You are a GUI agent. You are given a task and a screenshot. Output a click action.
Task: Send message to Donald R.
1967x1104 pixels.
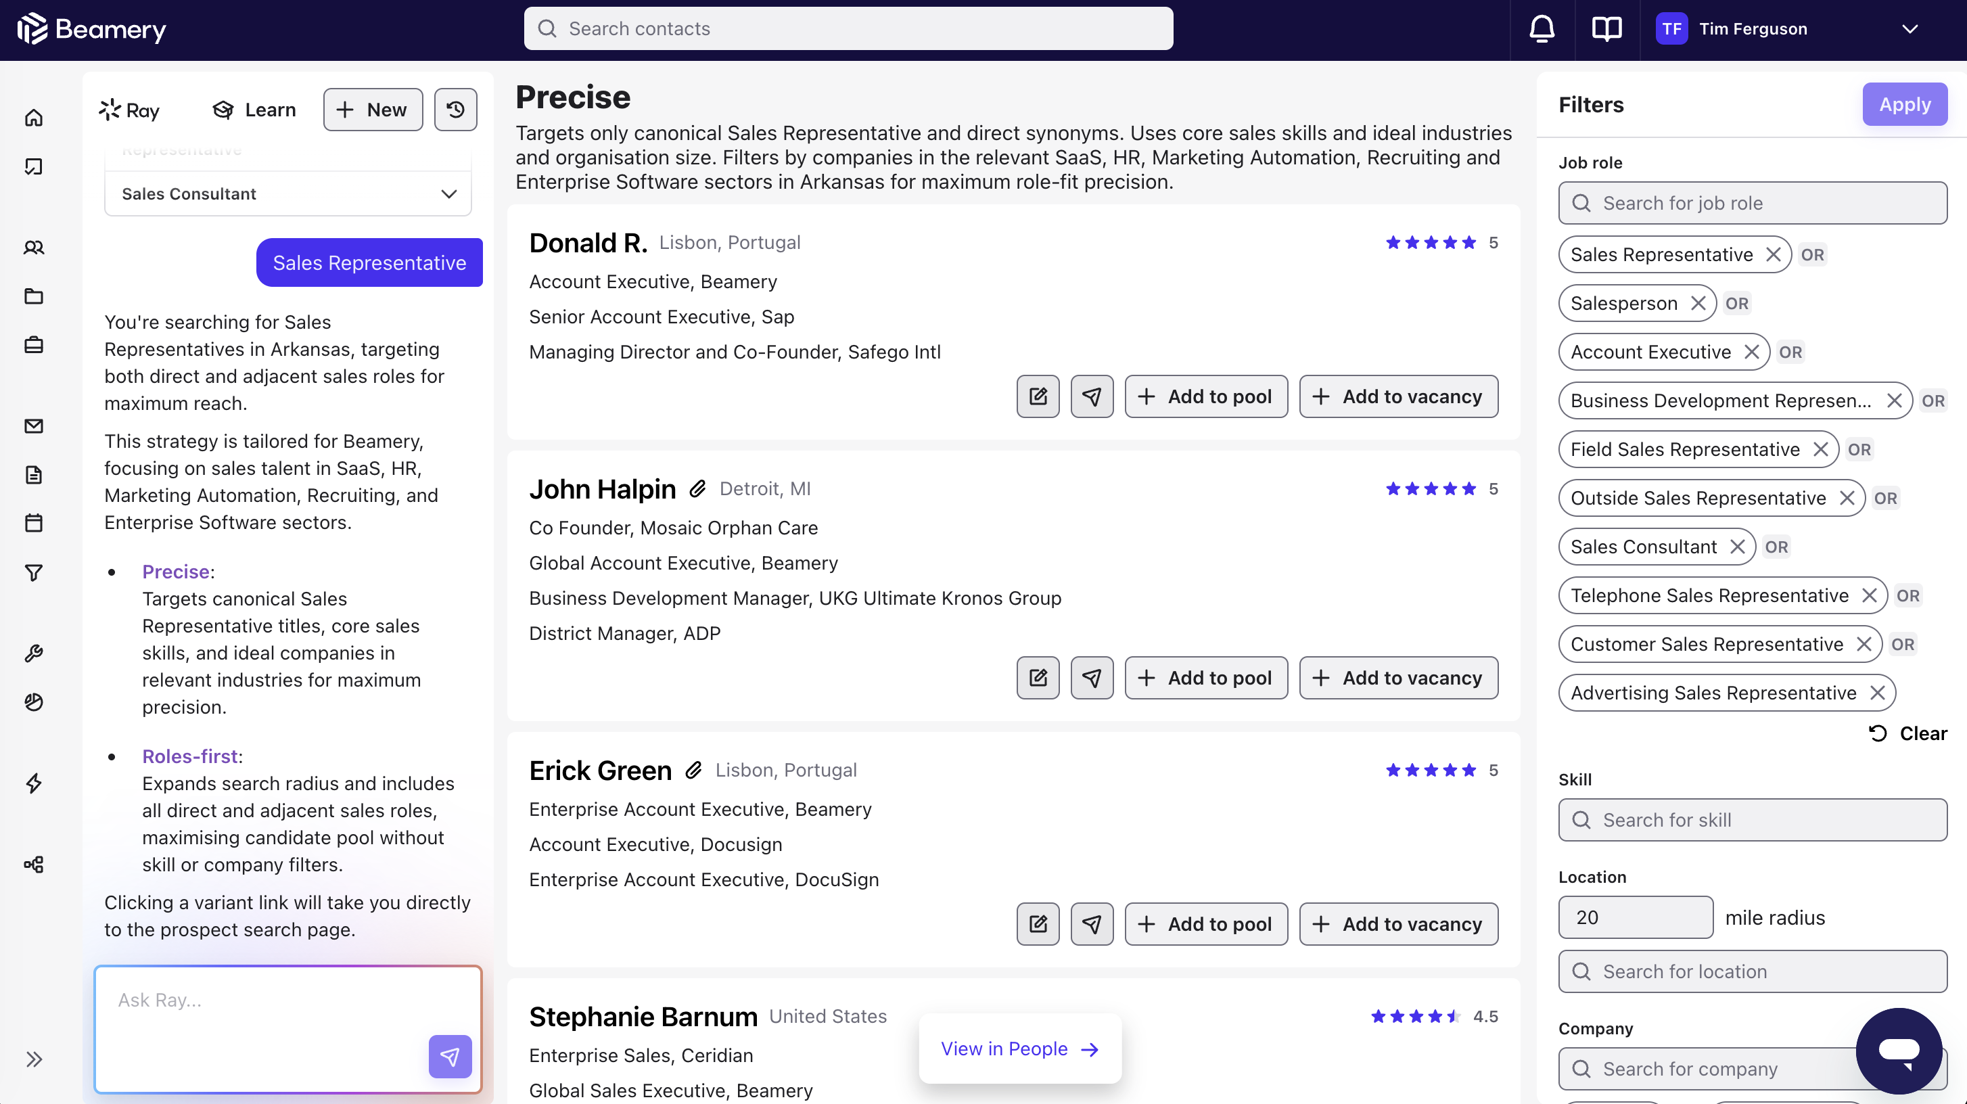point(1092,396)
